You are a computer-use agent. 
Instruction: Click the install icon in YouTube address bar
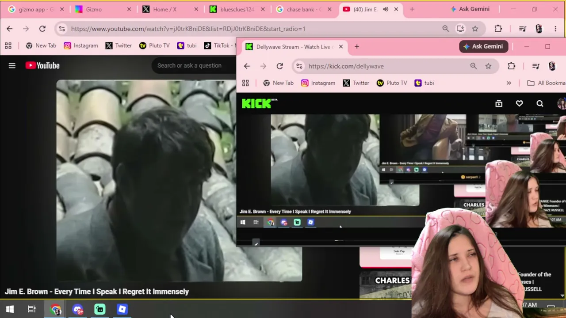pyautogui.click(x=460, y=29)
